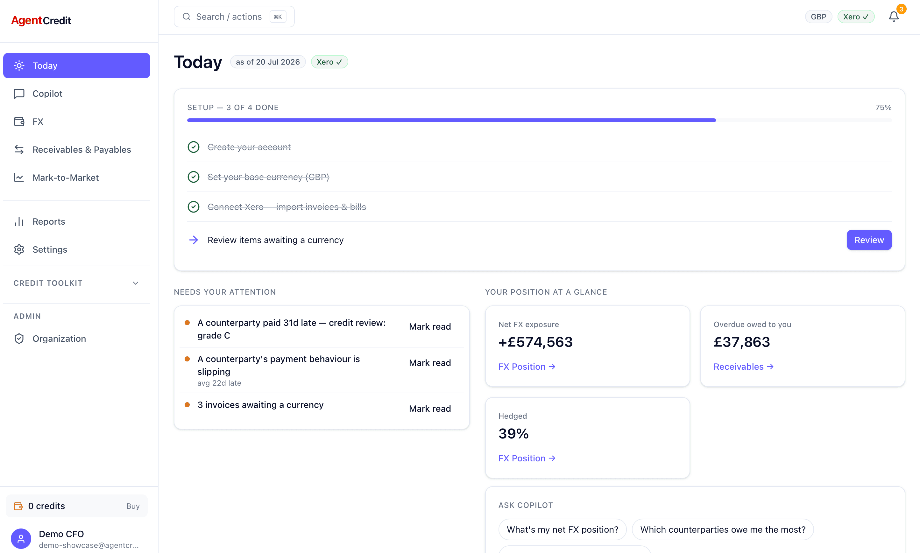Click the credits wallet icon

point(18,506)
